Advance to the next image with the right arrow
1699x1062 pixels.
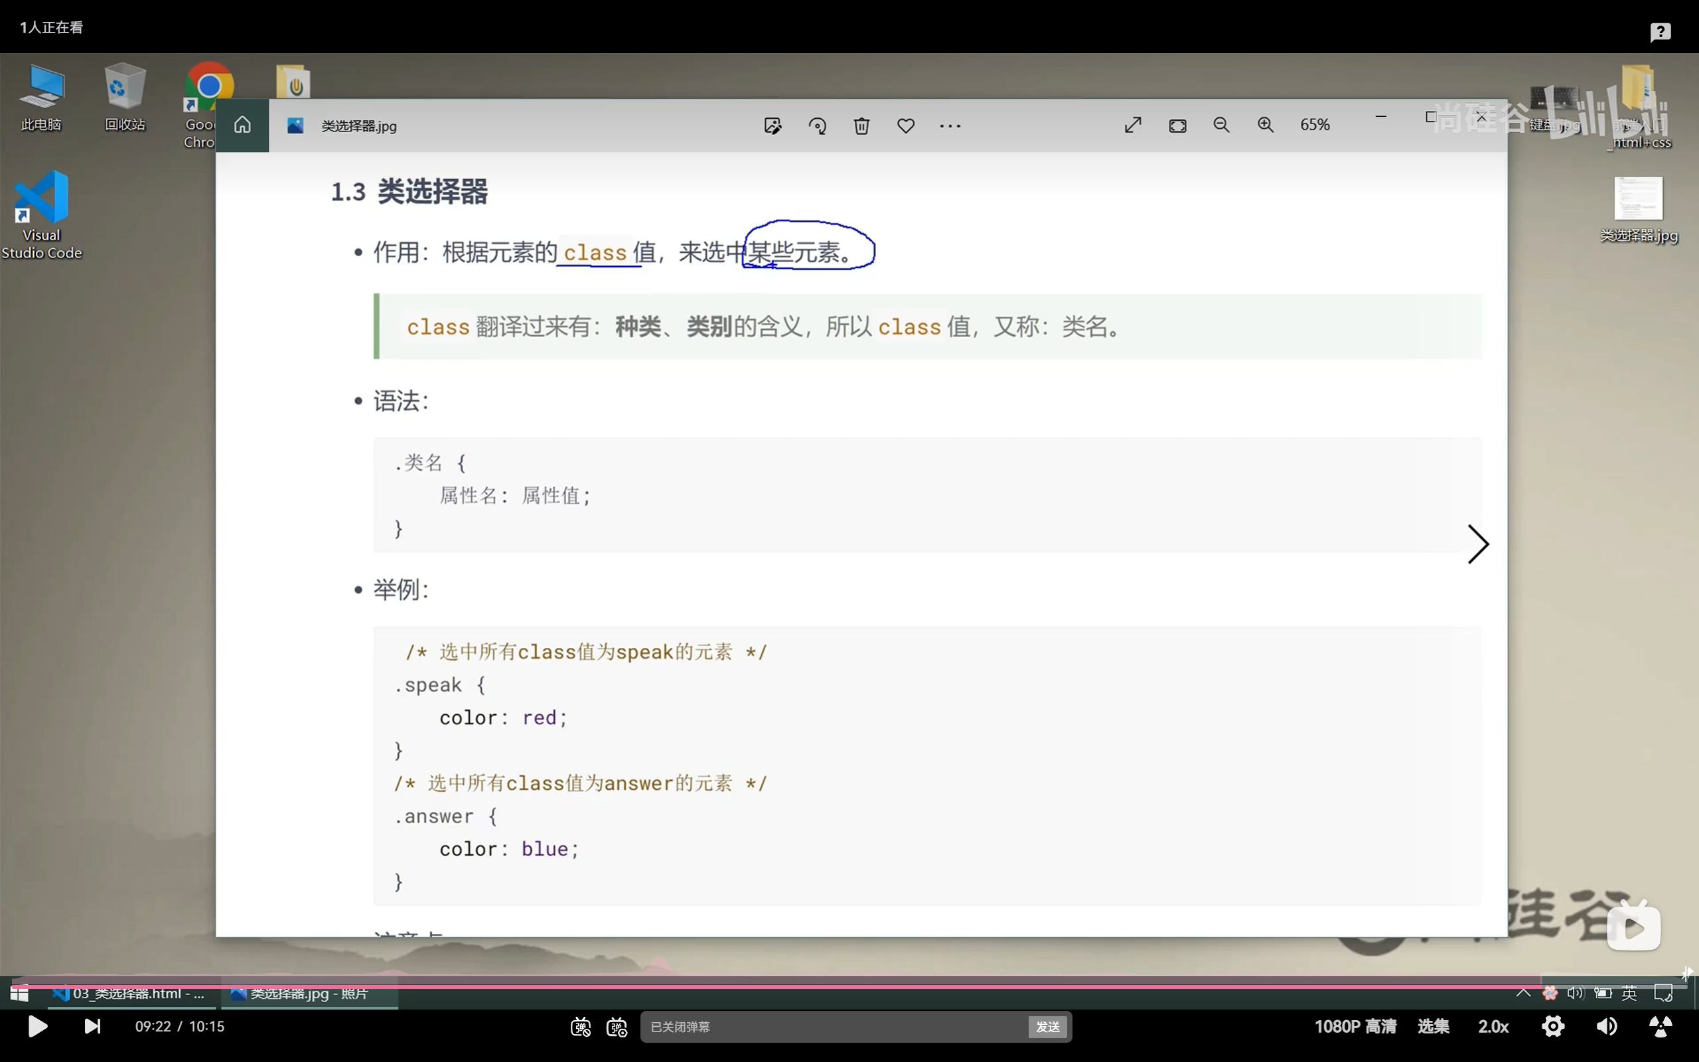[x=1479, y=544]
